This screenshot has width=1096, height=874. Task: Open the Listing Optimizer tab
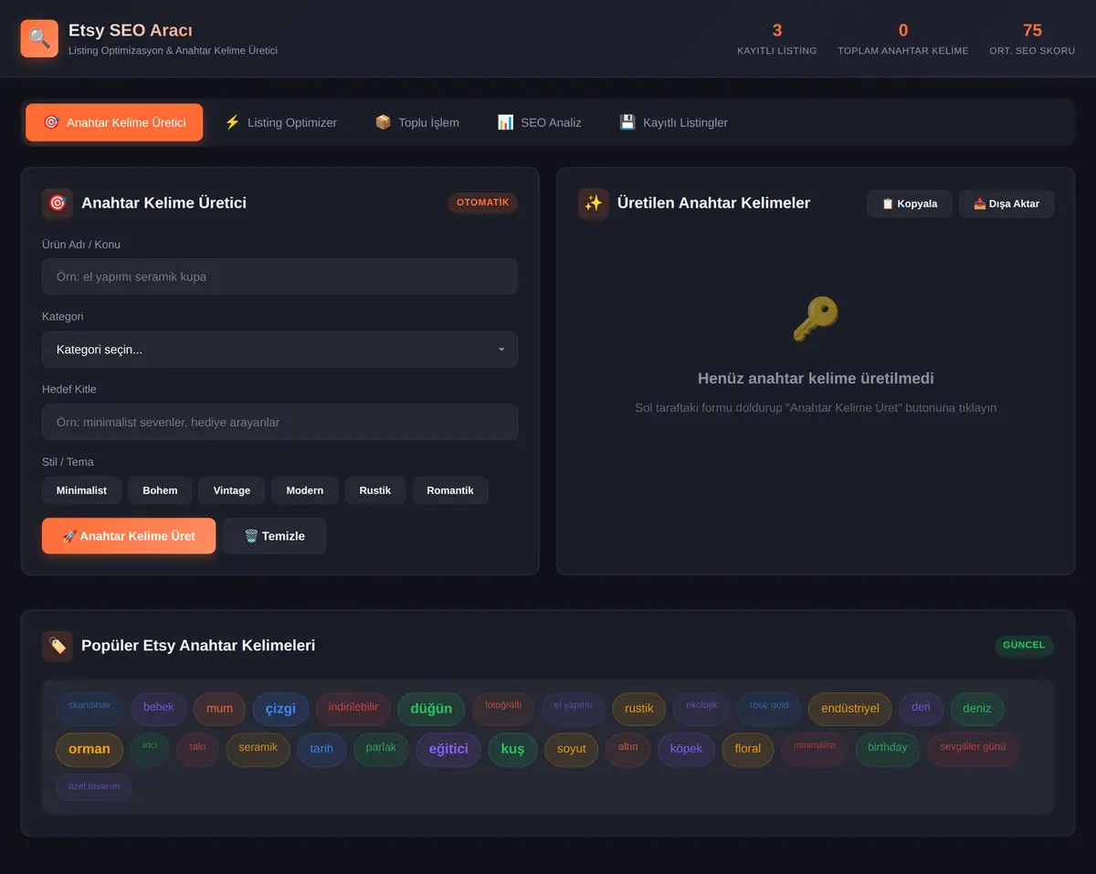tap(280, 122)
